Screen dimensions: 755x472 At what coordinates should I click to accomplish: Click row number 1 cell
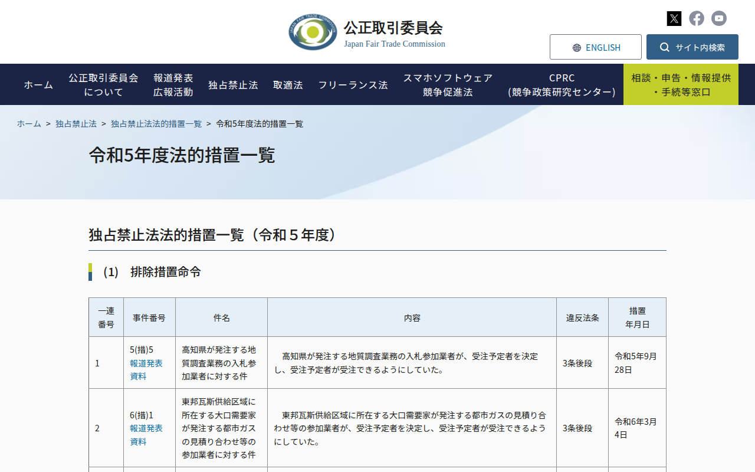click(x=106, y=363)
